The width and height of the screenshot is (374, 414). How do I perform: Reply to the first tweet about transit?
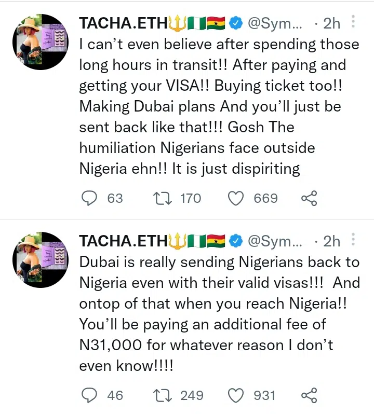pyautogui.click(x=90, y=198)
